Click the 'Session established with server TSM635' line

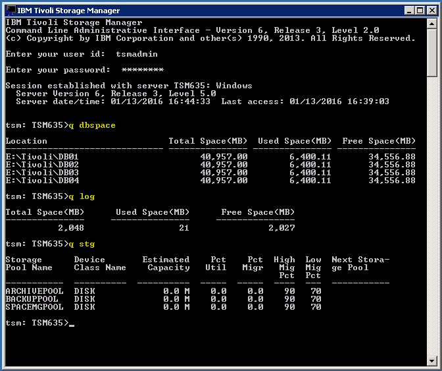(x=129, y=86)
